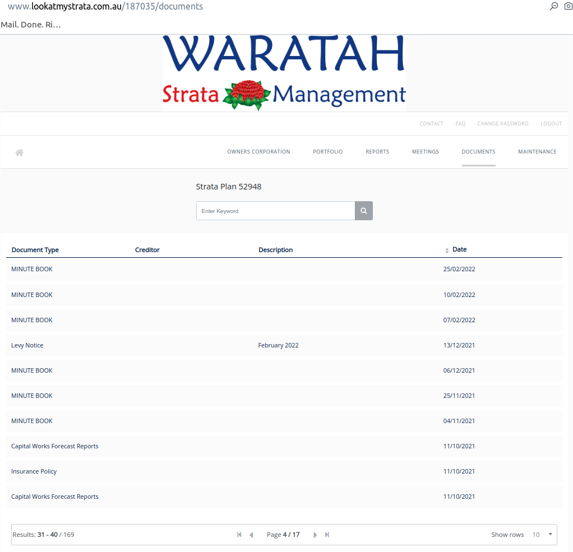The height and width of the screenshot is (552, 573).
Task: Go to the first page of results
Action: 239,535
